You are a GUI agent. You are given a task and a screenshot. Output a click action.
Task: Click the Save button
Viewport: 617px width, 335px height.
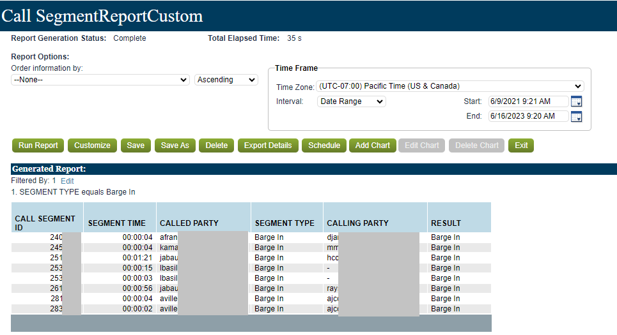[136, 145]
